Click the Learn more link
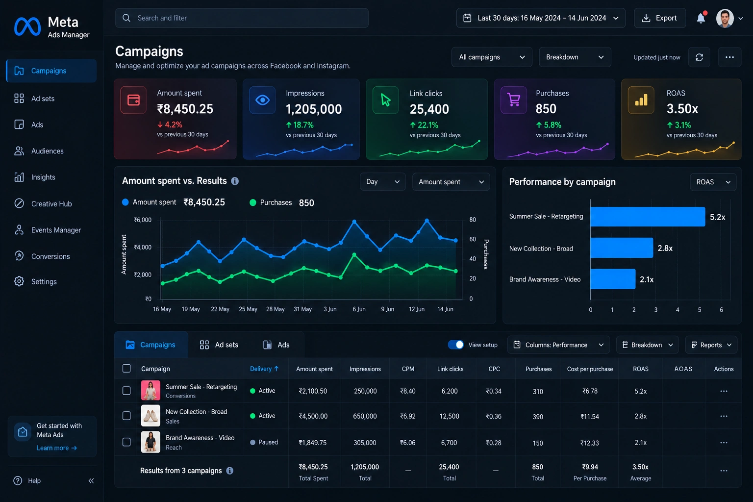Screen dimensions: 753x502 [57, 448]
